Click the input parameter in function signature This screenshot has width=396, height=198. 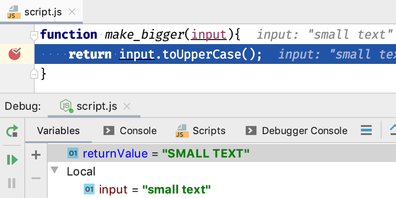[209, 35]
